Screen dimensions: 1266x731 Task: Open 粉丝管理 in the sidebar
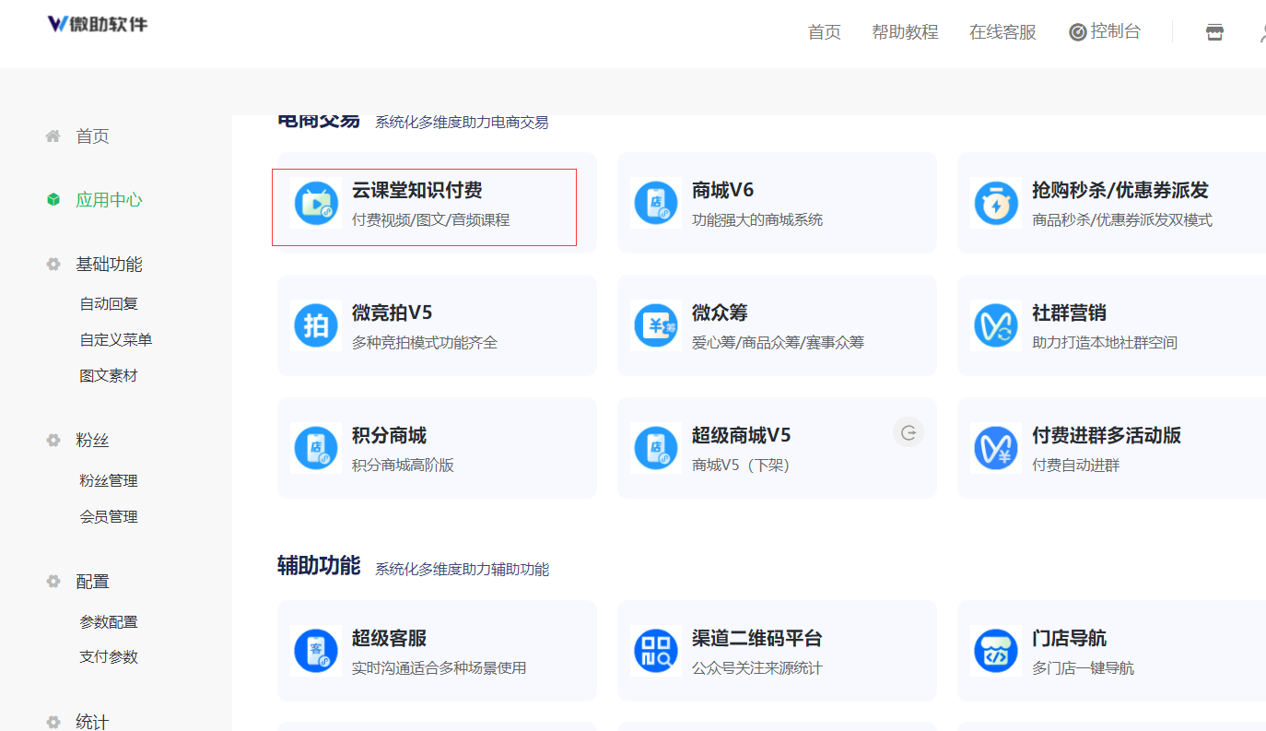tap(109, 481)
